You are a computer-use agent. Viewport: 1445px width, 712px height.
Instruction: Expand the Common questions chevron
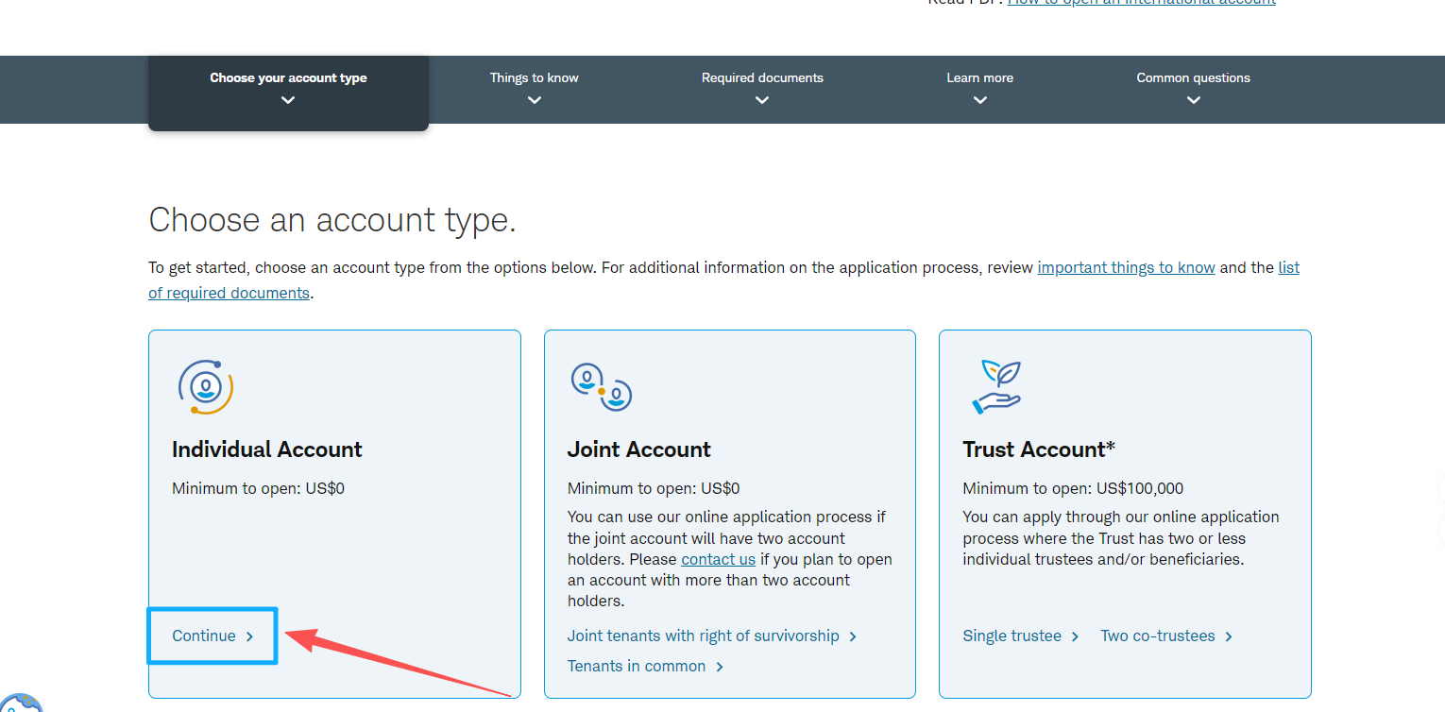tap(1194, 100)
